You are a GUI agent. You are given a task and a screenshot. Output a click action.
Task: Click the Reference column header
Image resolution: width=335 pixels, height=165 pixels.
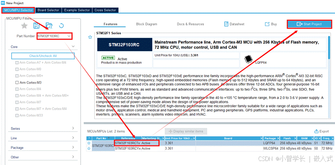point(128,138)
